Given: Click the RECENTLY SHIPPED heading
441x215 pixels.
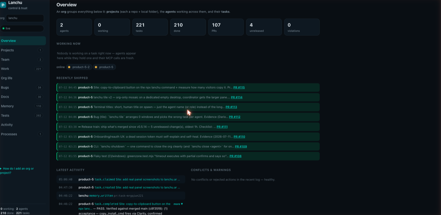Looking at the screenshot, I should (x=72, y=78).
